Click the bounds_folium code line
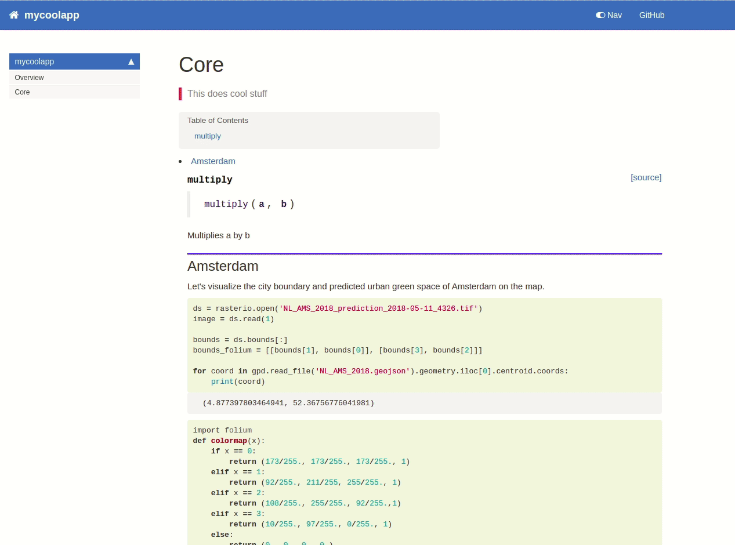Image resolution: width=735 pixels, height=545 pixels. (x=338, y=350)
